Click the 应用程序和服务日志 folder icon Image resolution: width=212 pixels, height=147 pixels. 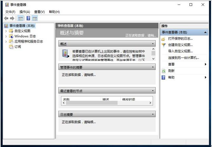coord(11,41)
